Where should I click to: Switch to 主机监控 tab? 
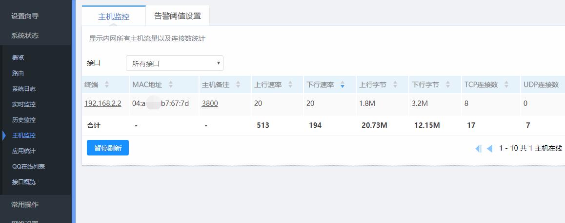(114, 16)
